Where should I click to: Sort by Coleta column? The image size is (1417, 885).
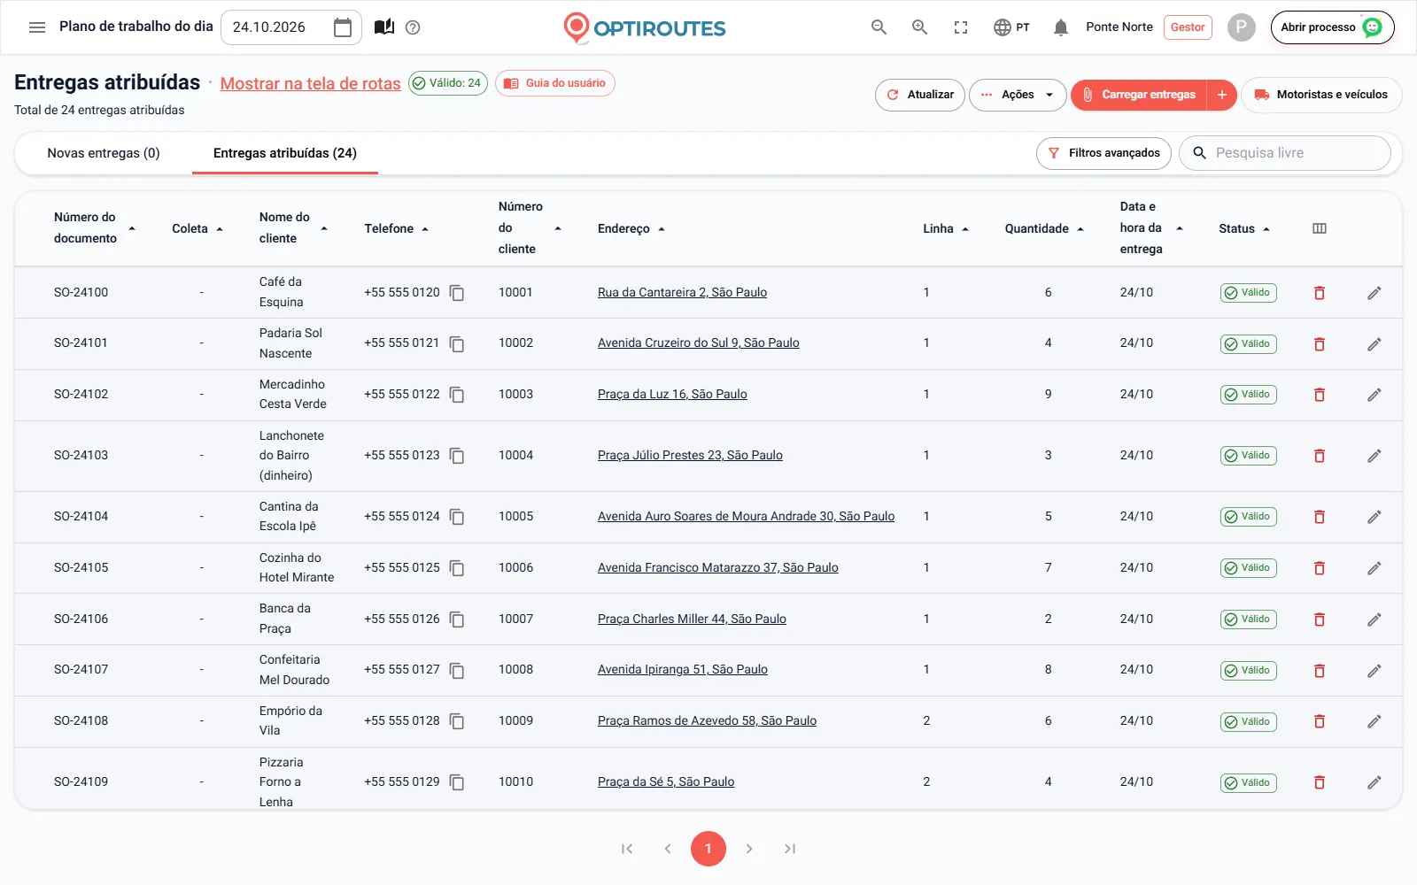(x=197, y=228)
